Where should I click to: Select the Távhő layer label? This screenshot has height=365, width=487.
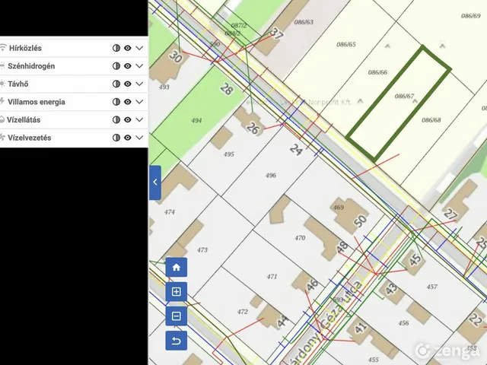[x=18, y=84]
